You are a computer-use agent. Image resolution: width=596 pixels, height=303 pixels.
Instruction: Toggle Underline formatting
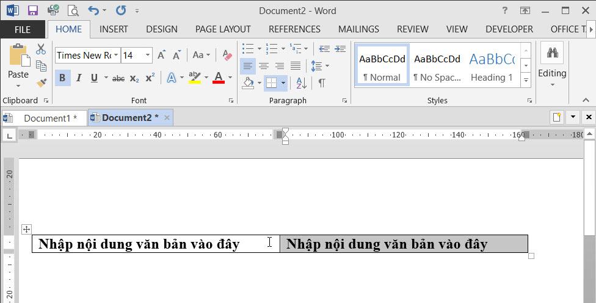(94, 78)
